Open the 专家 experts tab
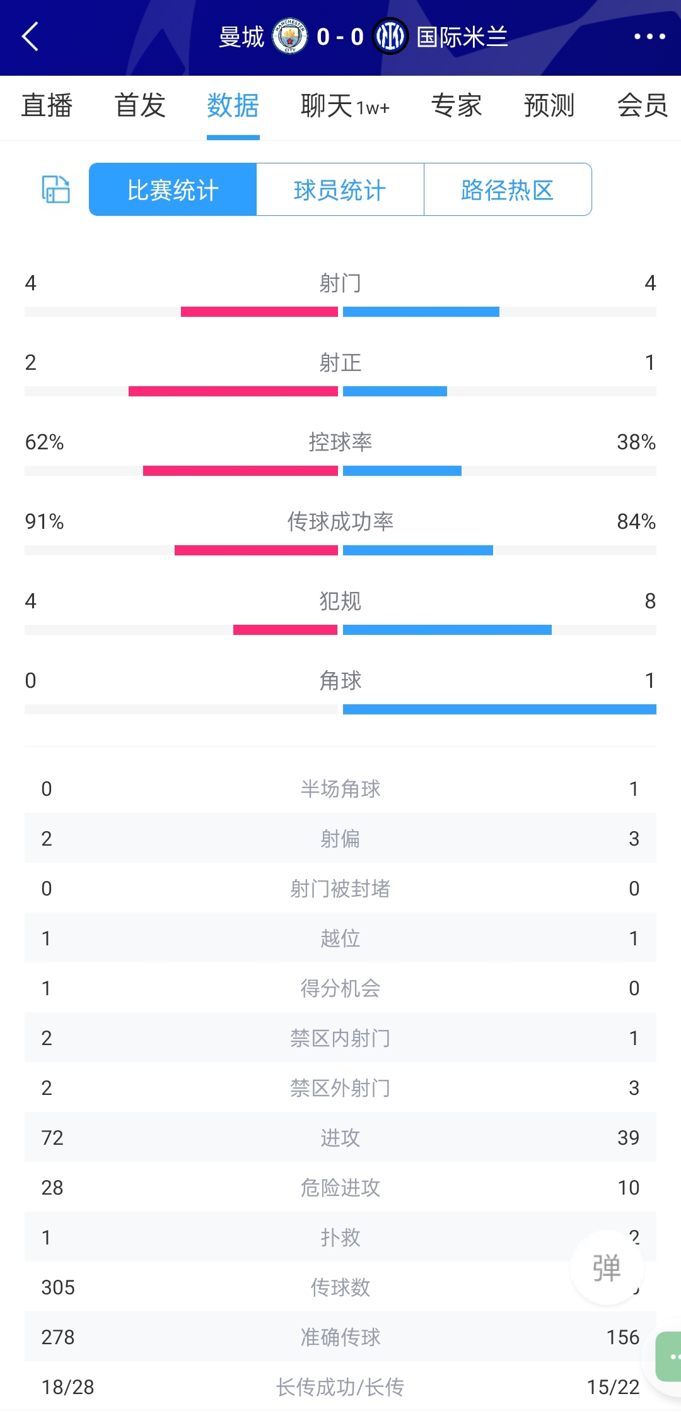Viewport: 681px width, 1413px height. coord(457,105)
